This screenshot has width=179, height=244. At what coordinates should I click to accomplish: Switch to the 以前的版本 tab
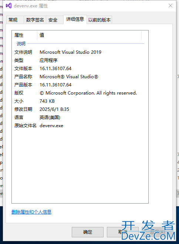click(99, 20)
